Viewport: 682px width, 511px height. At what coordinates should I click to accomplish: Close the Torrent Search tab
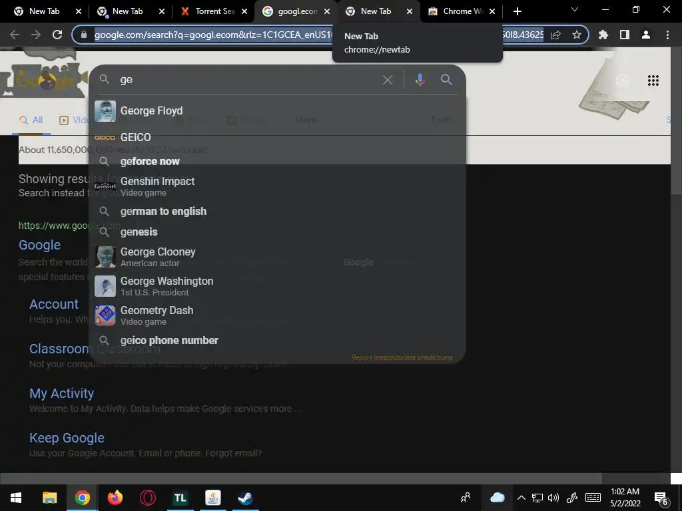pyautogui.click(x=244, y=12)
